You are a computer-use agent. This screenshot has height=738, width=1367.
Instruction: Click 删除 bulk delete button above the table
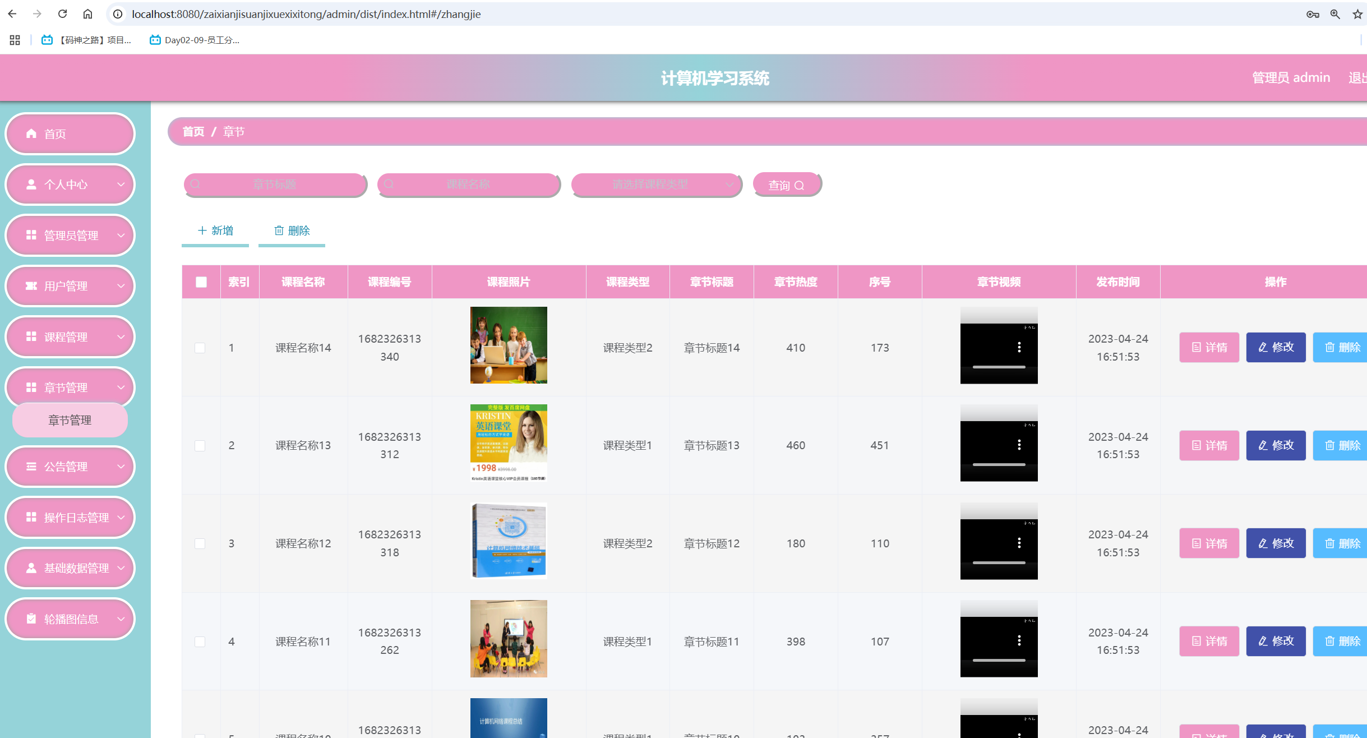[292, 230]
